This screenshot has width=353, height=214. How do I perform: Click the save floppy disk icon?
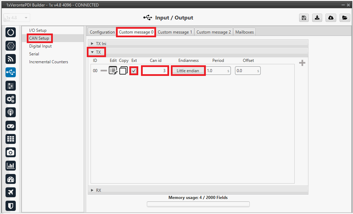304,18
